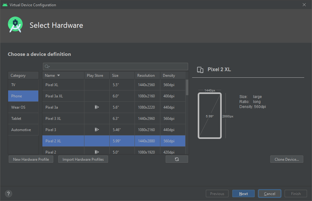Click the Play Store icon for Pixel 3a
The width and height of the screenshot is (312, 201).
tap(97, 107)
